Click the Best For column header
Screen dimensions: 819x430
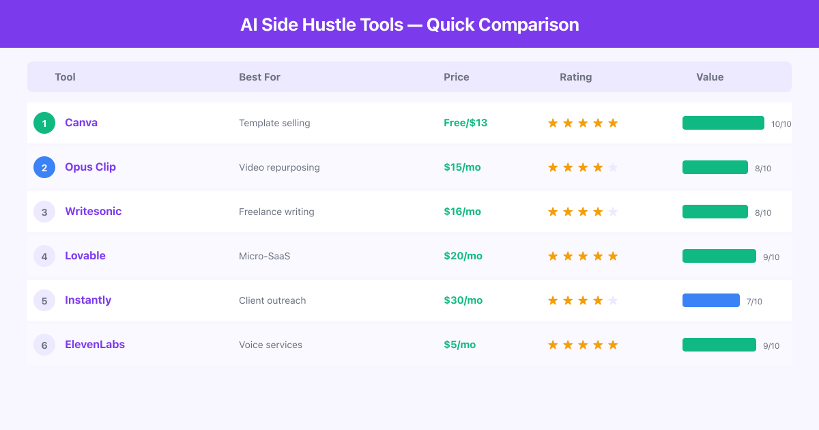(259, 77)
